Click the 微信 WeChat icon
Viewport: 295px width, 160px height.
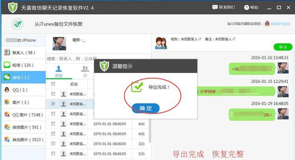click(7, 77)
